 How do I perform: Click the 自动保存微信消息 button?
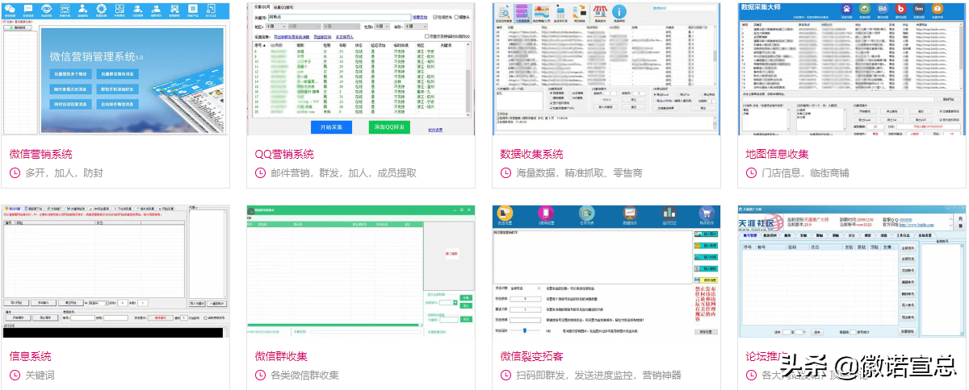(x=117, y=104)
